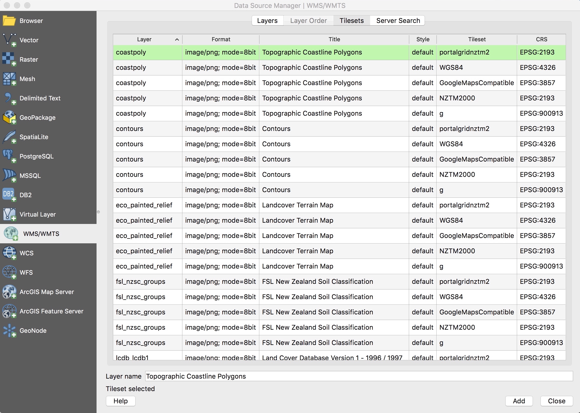580x413 pixels.
Task: Open Help for the dialog
Action: (x=120, y=401)
